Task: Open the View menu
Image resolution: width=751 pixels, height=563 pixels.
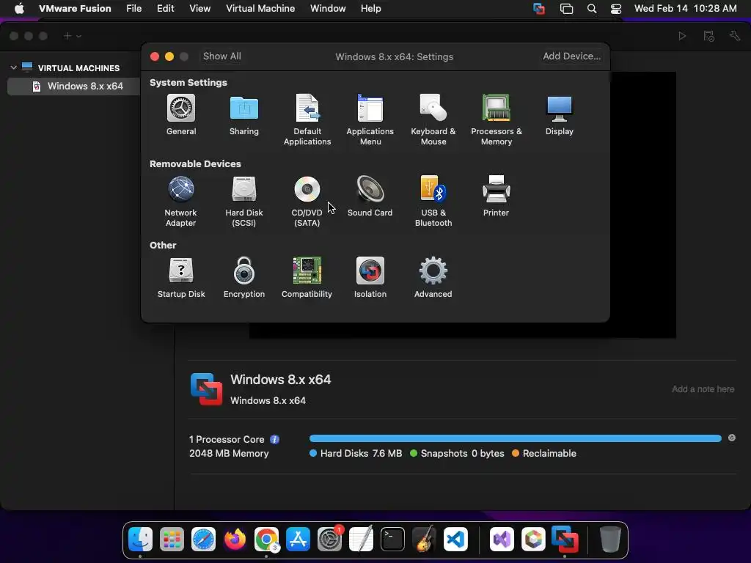Action: (199, 8)
